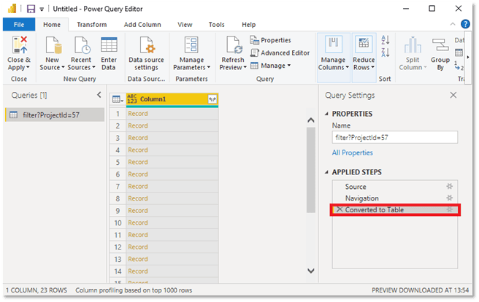Collapse the ribbon with the caret
This screenshot has width=479, height=302.
453,24
